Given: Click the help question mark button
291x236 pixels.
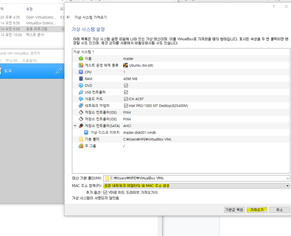Looking at the screenshot, I should click(274, 6).
